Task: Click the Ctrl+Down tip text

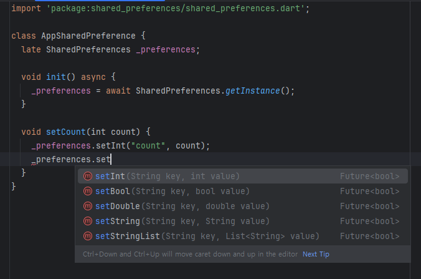Action: pyautogui.click(x=190, y=254)
